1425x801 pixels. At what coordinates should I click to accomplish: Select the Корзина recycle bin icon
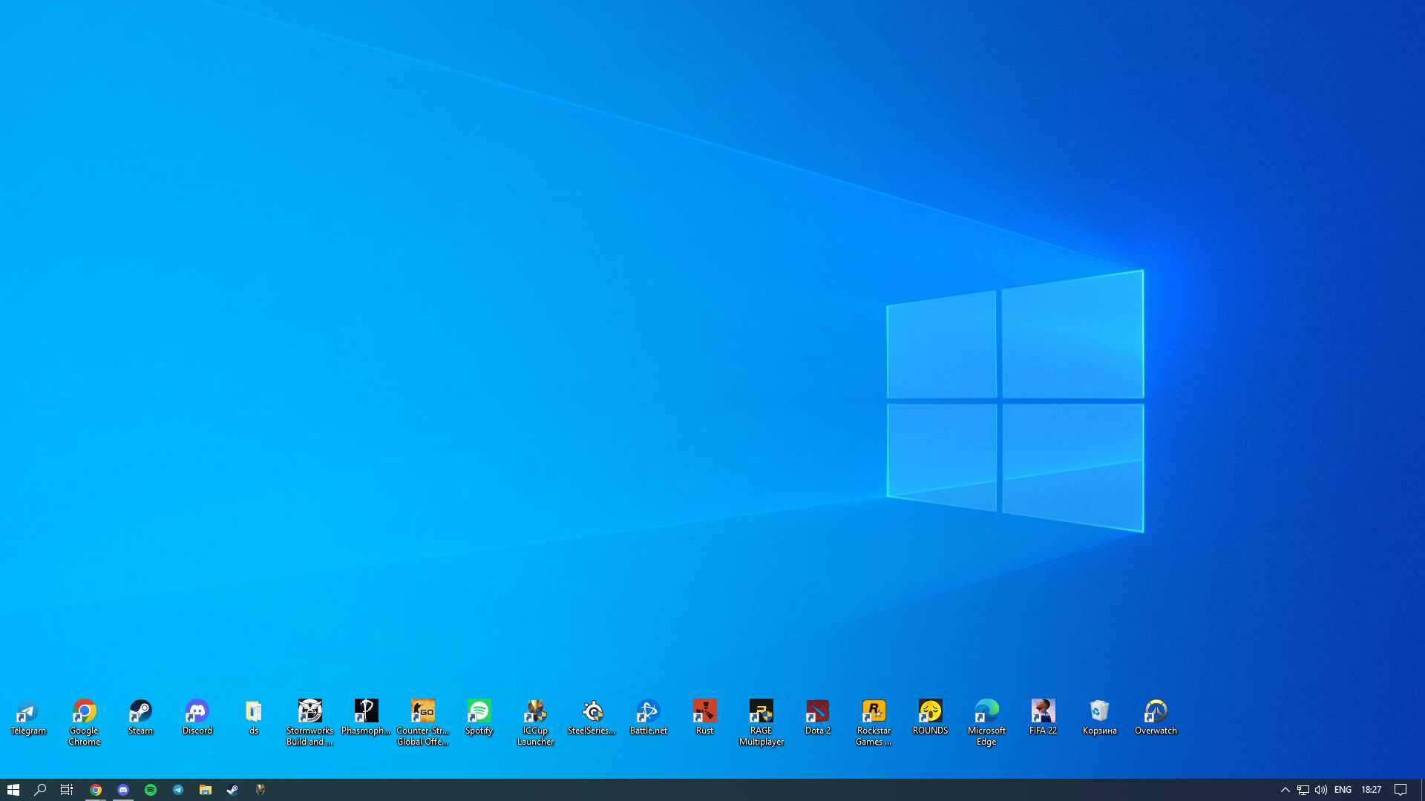tap(1099, 716)
